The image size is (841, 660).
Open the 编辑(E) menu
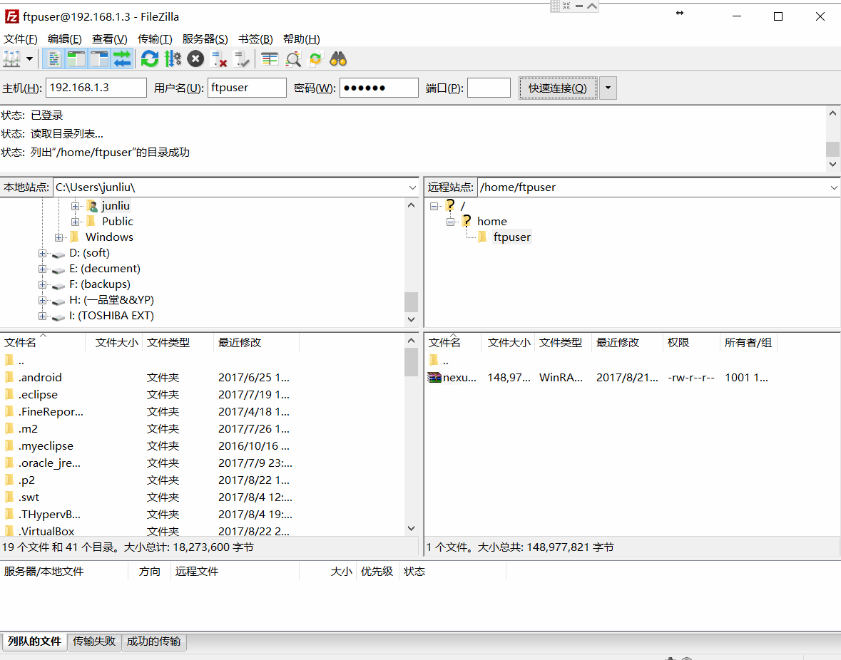click(64, 39)
